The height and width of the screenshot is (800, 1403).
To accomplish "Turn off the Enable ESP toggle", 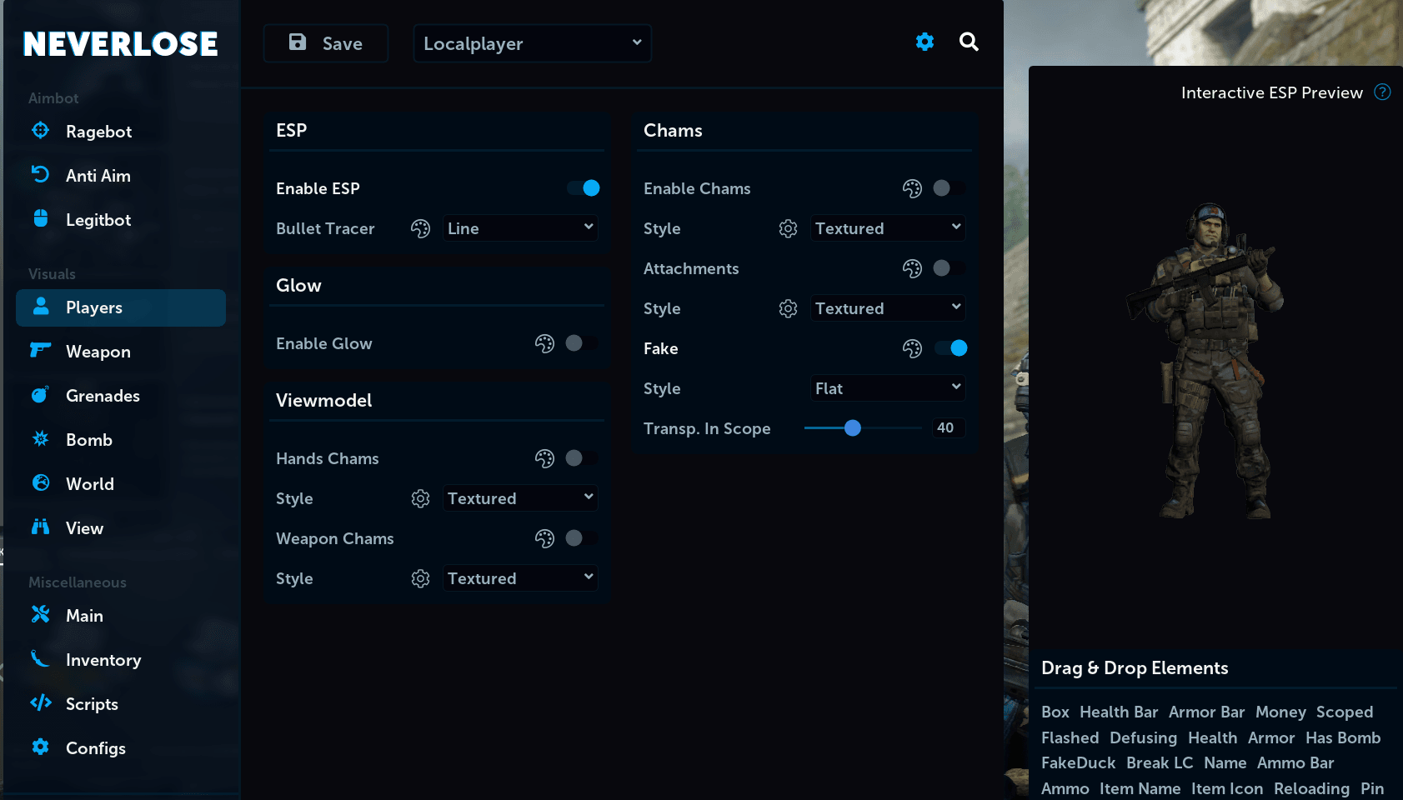I will [x=584, y=188].
